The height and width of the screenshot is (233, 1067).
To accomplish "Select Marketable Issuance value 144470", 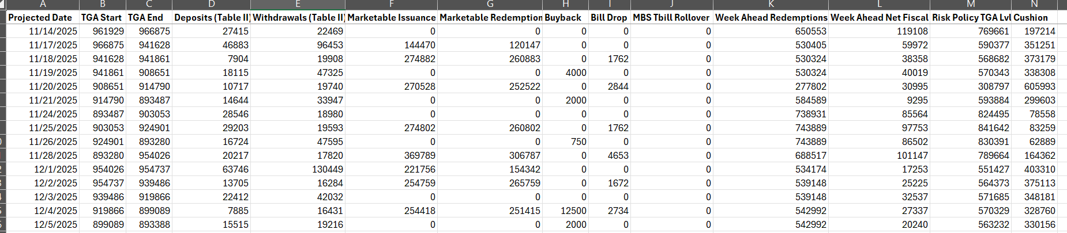I will [392, 45].
